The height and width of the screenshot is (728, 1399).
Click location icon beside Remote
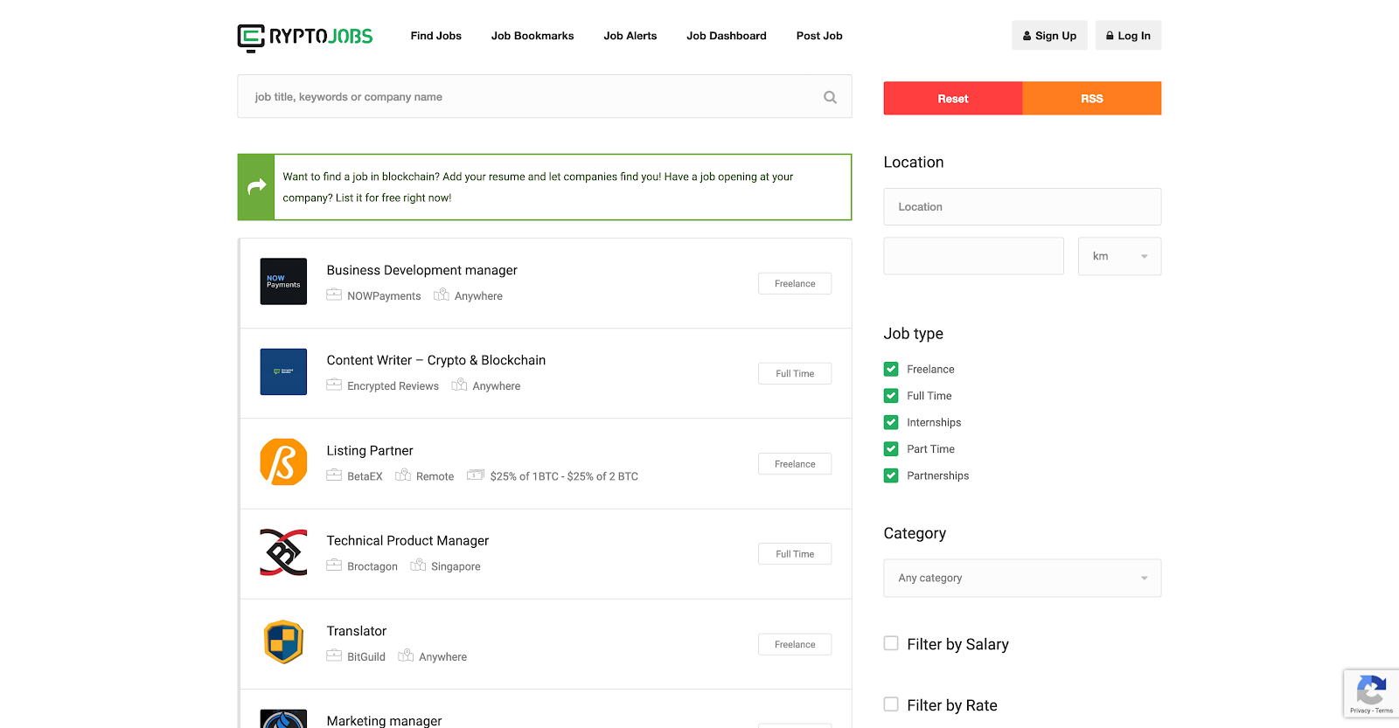coord(403,475)
